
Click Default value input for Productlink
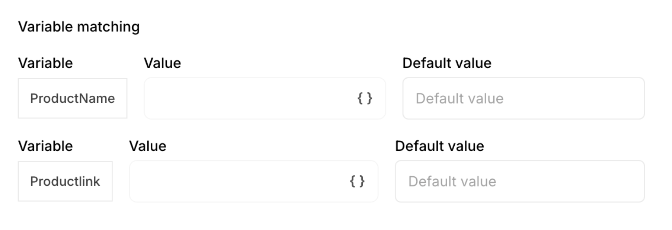point(520,181)
